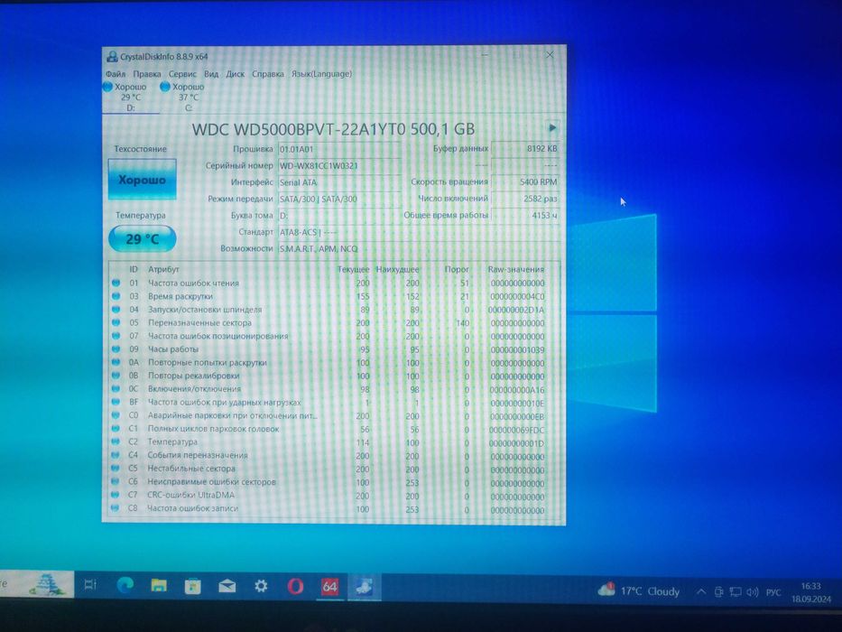
Task: Open Microsoft Edge from taskbar
Action: click(125, 585)
